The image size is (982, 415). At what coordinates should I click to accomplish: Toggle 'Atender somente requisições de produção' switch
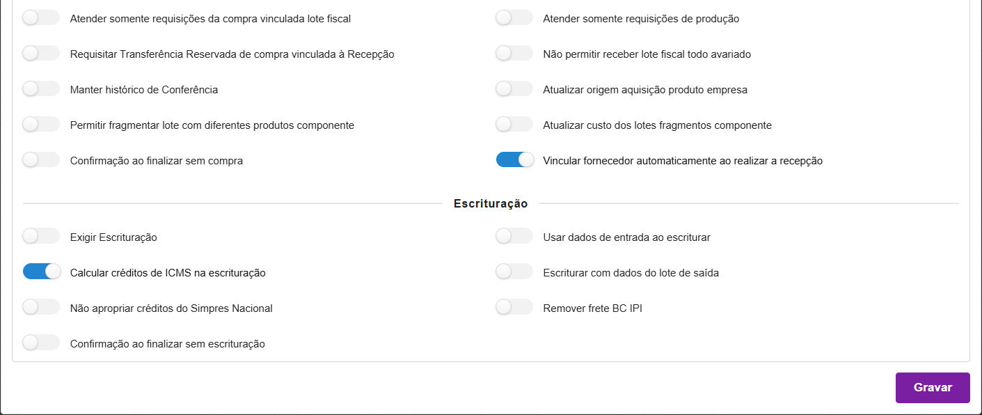(x=514, y=18)
